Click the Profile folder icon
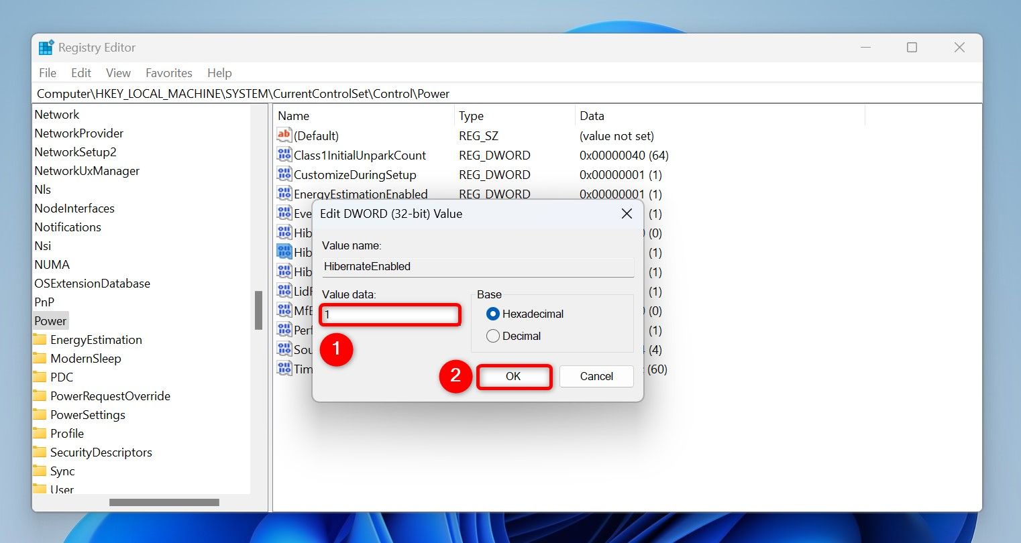Screen dimensions: 1021x543 40,434
